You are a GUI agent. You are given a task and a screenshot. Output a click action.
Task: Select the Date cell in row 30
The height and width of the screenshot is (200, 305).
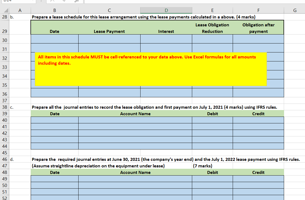55,39
